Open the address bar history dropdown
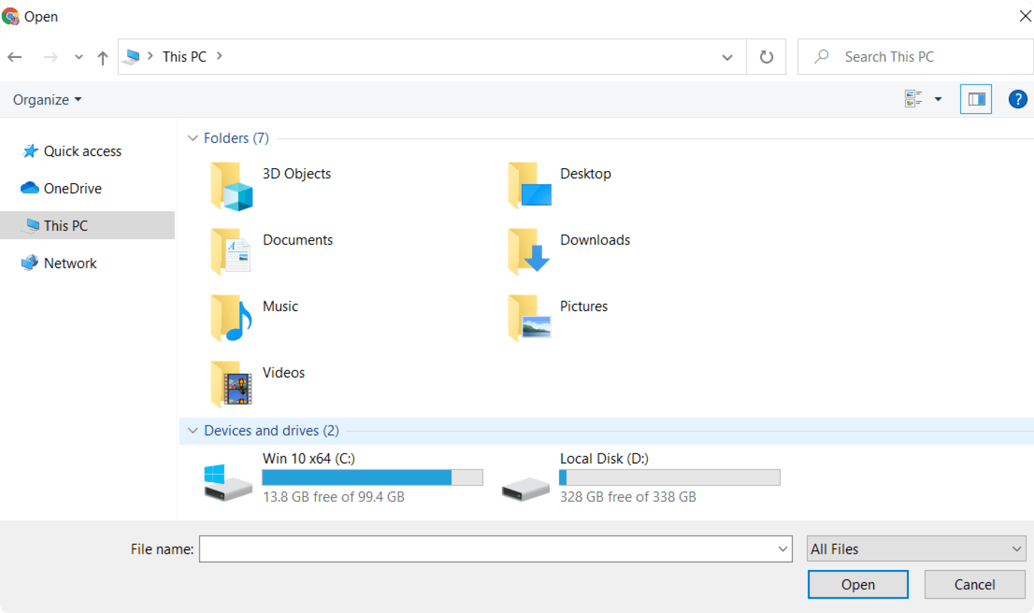1034x613 pixels. [727, 57]
